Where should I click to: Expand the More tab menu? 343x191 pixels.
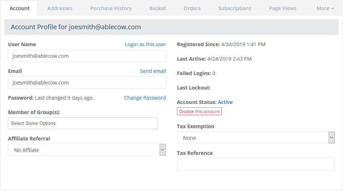tap(325, 8)
